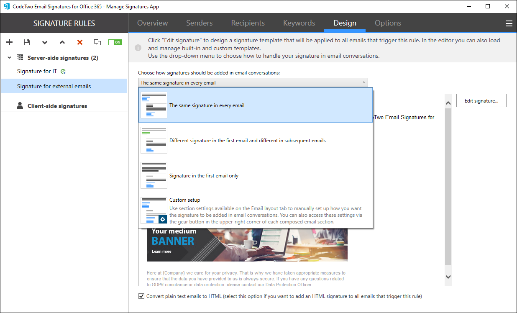517x313 pixels.
Task: Click the server icon beside Server-side signatures
Action: pos(20,57)
